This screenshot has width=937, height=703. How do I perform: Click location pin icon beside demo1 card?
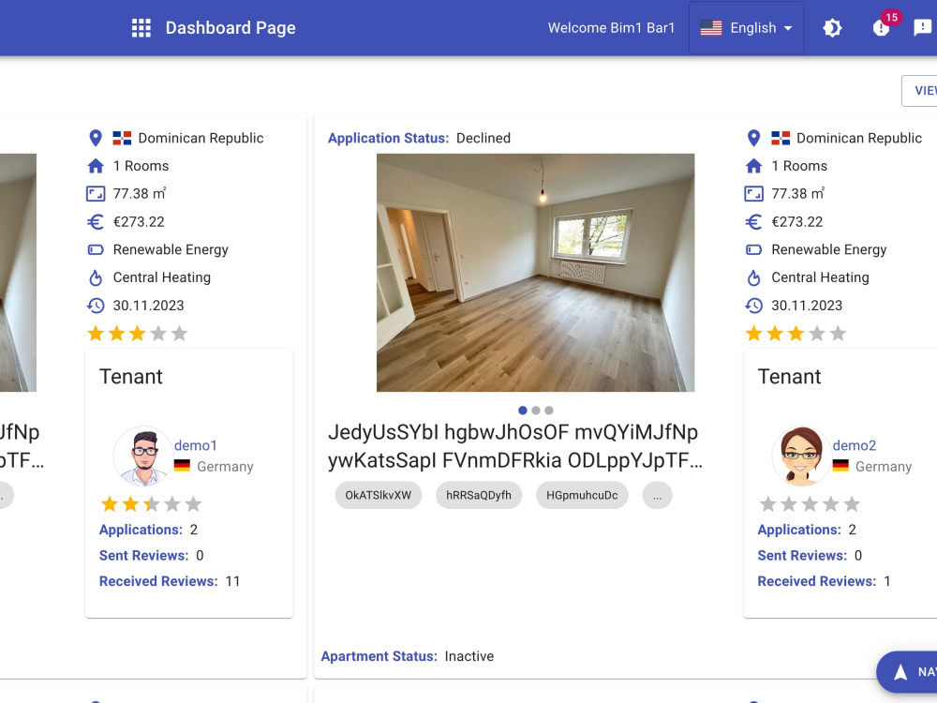click(96, 138)
